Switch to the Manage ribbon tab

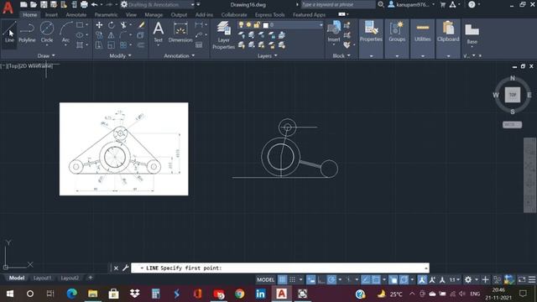coord(154,15)
